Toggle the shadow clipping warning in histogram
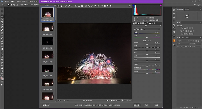Viewport: 202px width, 109px height. [x=134, y=5]
